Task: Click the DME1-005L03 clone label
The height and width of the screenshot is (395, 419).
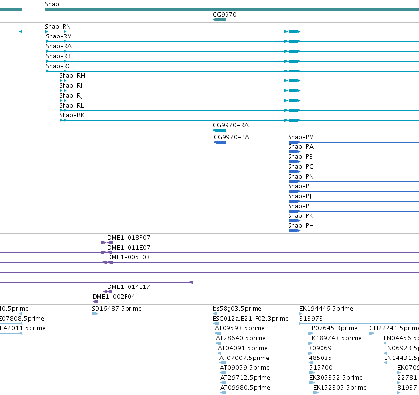Action: (129, 258)
